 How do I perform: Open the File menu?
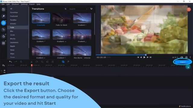click(3, 4)
